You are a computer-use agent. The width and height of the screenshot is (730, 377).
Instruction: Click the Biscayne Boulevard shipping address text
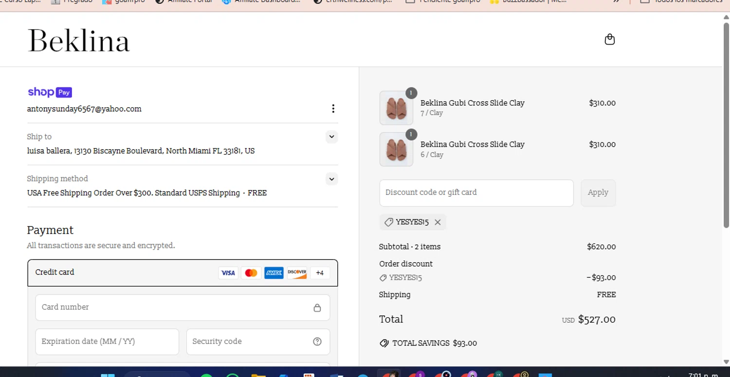click(141, 151)
